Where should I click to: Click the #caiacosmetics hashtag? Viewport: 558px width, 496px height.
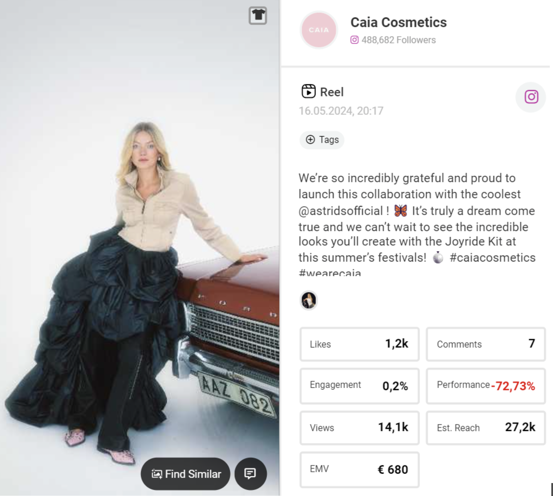tap(492, 257)
